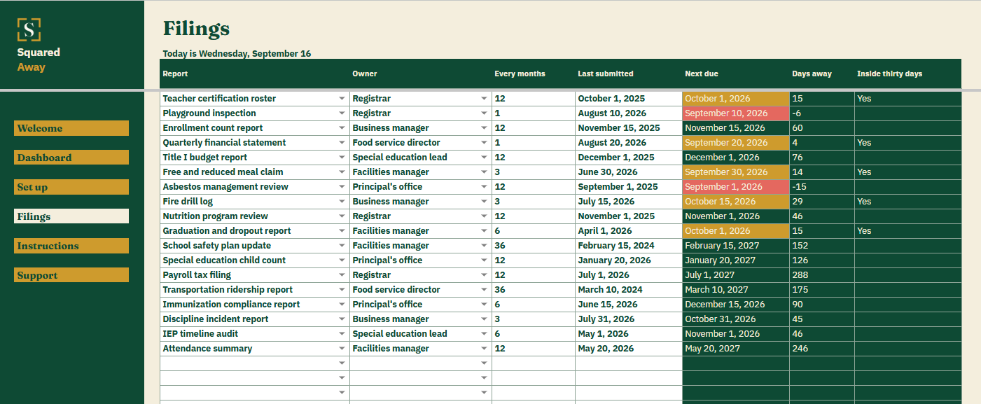This screenshot has width=981, height=404.
Task: Open owner dropdown for Free and reduced meal claim
Action: [484, 172]
